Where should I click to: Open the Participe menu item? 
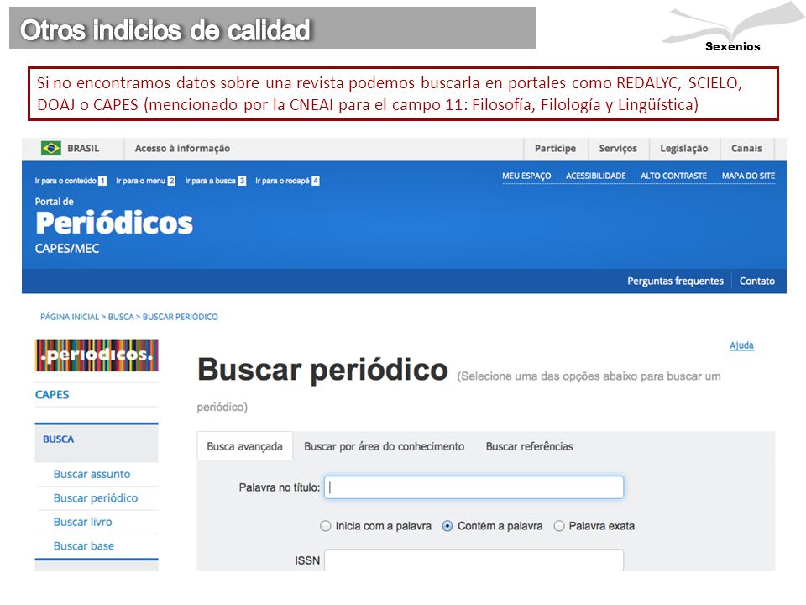555,148
